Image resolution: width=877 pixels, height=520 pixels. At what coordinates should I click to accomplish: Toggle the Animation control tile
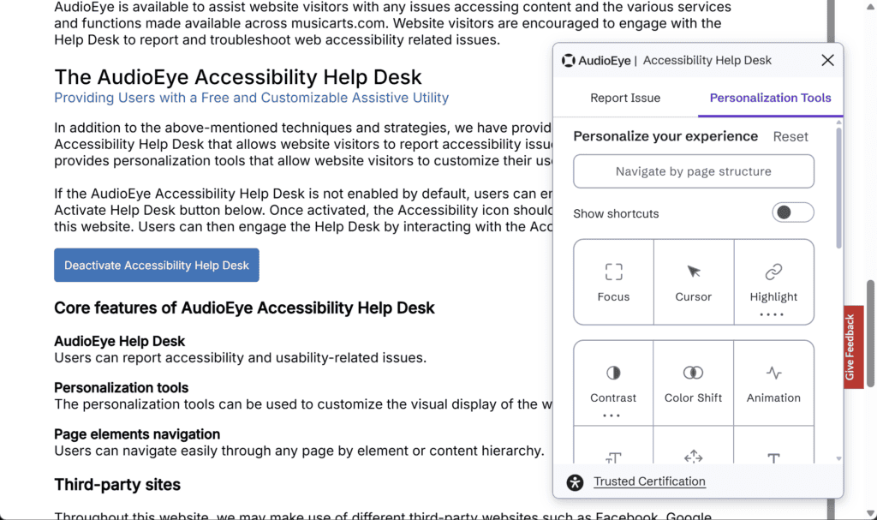pos(773,382)
